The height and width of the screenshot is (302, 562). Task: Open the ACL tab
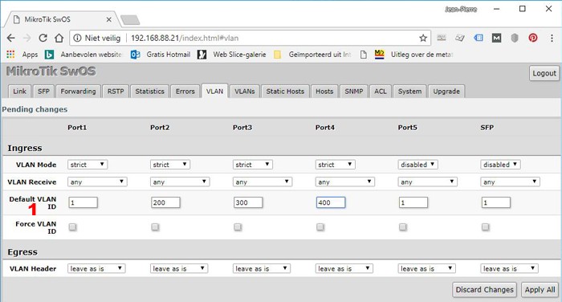pos(381,92)
